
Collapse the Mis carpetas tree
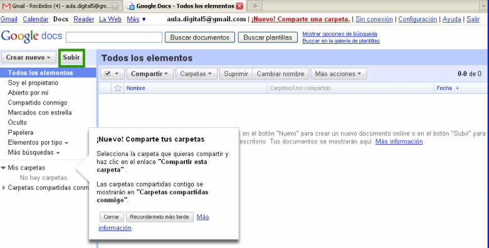pyautogui.click(x=3, y=168)
